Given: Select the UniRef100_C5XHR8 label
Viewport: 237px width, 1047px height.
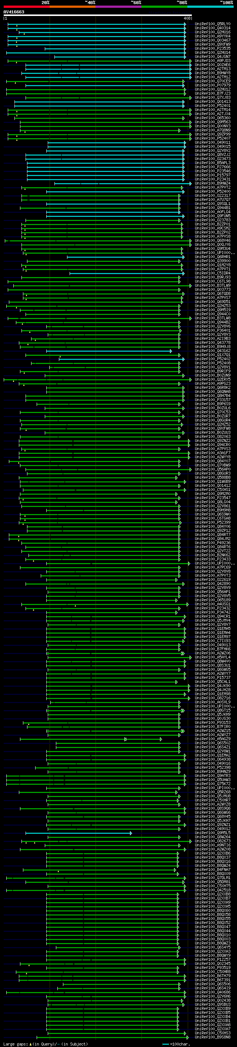Looking at the screenshot, I should 213,972.
